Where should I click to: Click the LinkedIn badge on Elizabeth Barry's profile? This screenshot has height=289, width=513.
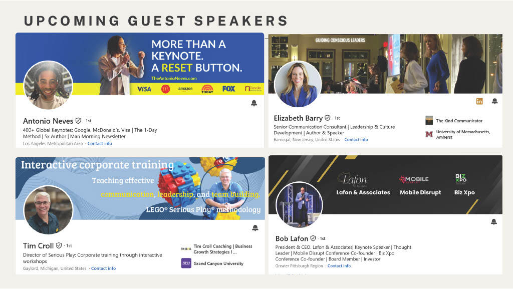479,101
